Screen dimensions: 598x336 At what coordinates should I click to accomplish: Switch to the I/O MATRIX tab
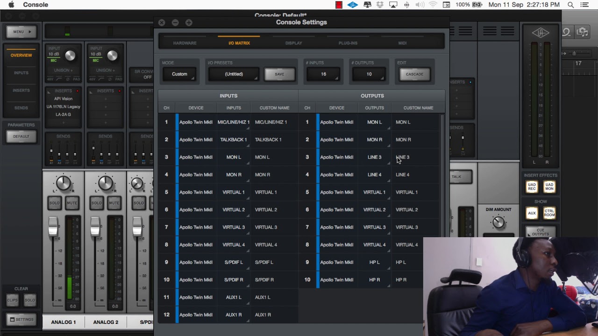click(x=239, y=43)
